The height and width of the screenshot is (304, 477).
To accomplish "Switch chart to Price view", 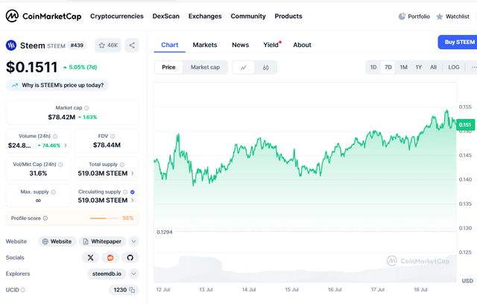I will 168,67.
